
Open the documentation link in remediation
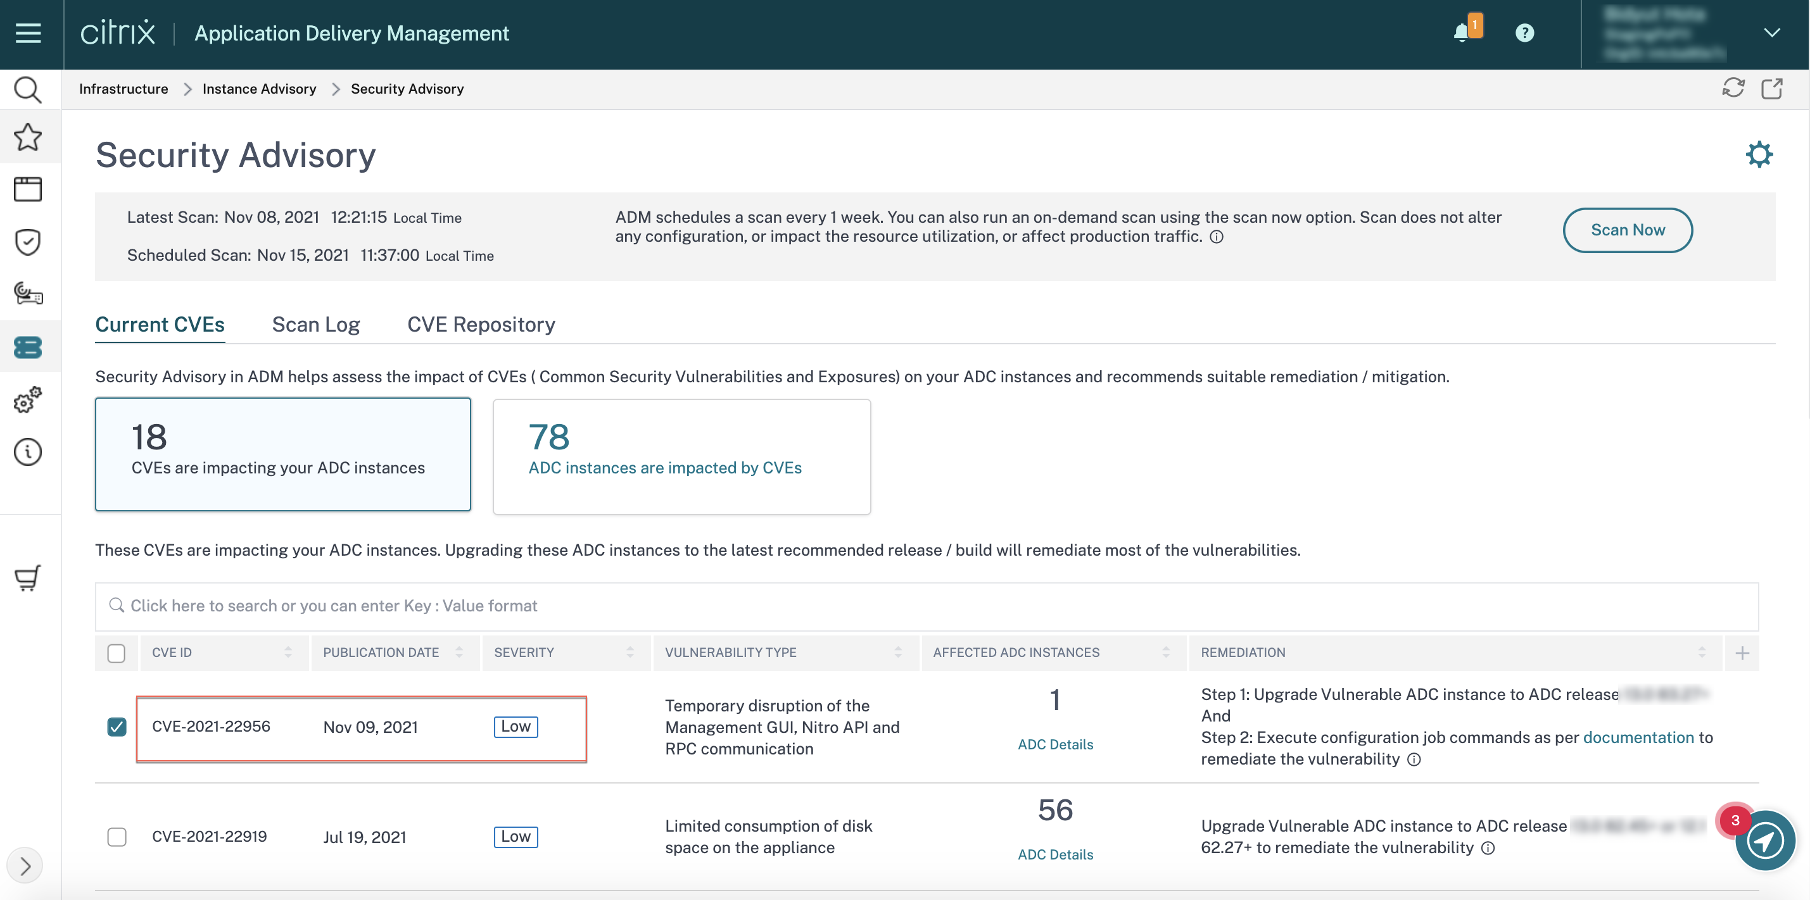[x=1638, y=738]
